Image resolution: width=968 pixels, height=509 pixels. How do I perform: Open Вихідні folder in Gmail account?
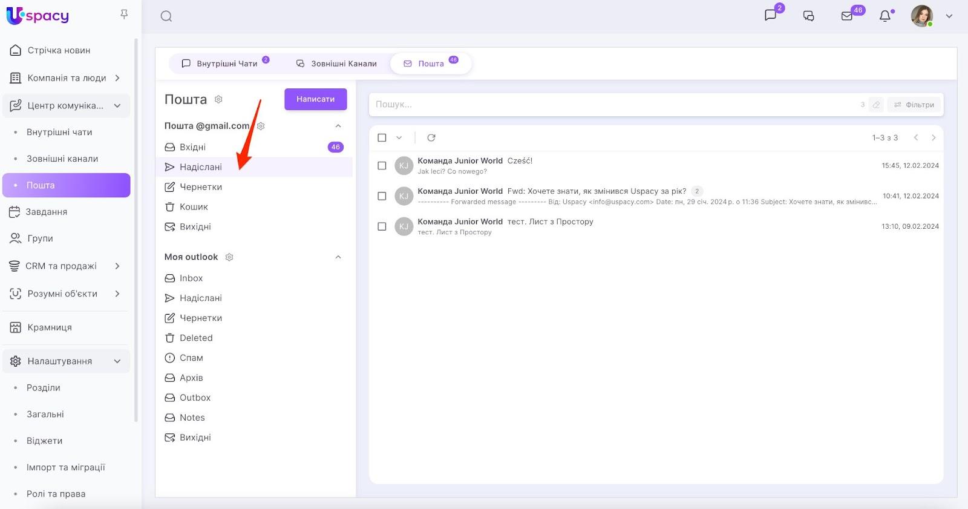254,227
